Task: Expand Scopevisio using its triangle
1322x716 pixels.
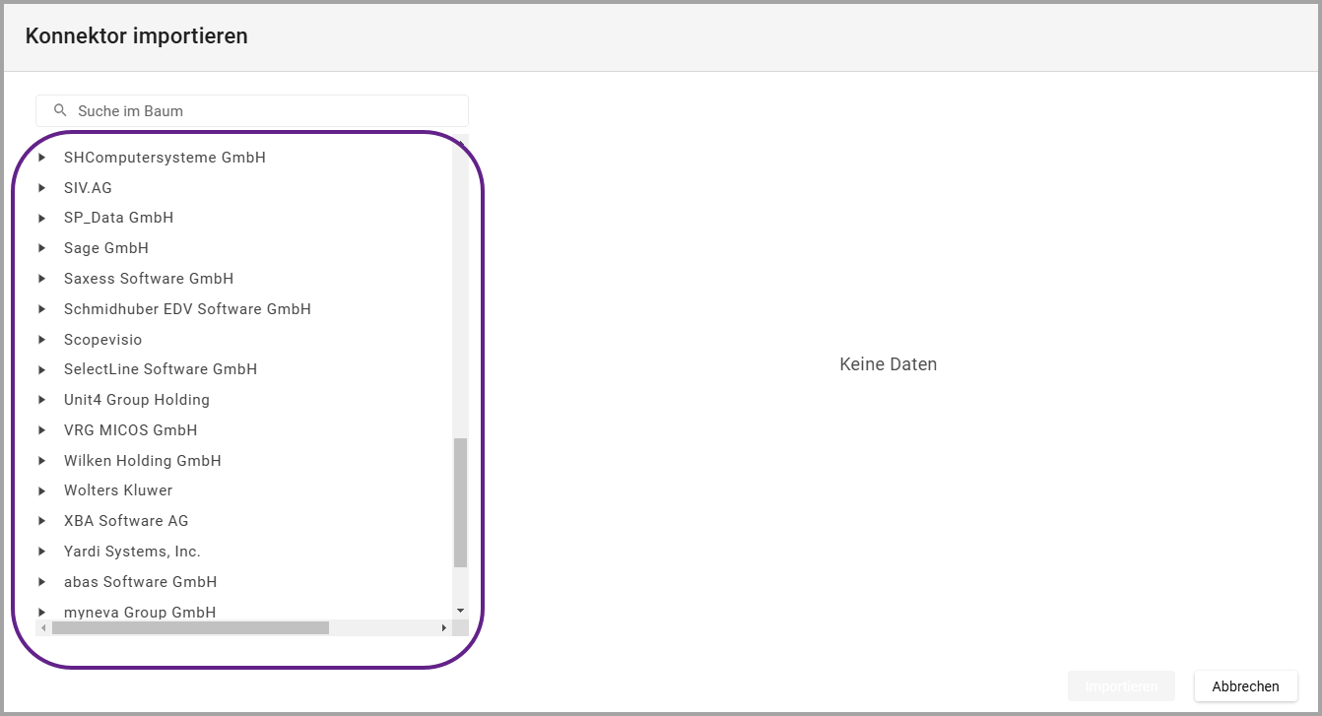Action: [42, 340]
